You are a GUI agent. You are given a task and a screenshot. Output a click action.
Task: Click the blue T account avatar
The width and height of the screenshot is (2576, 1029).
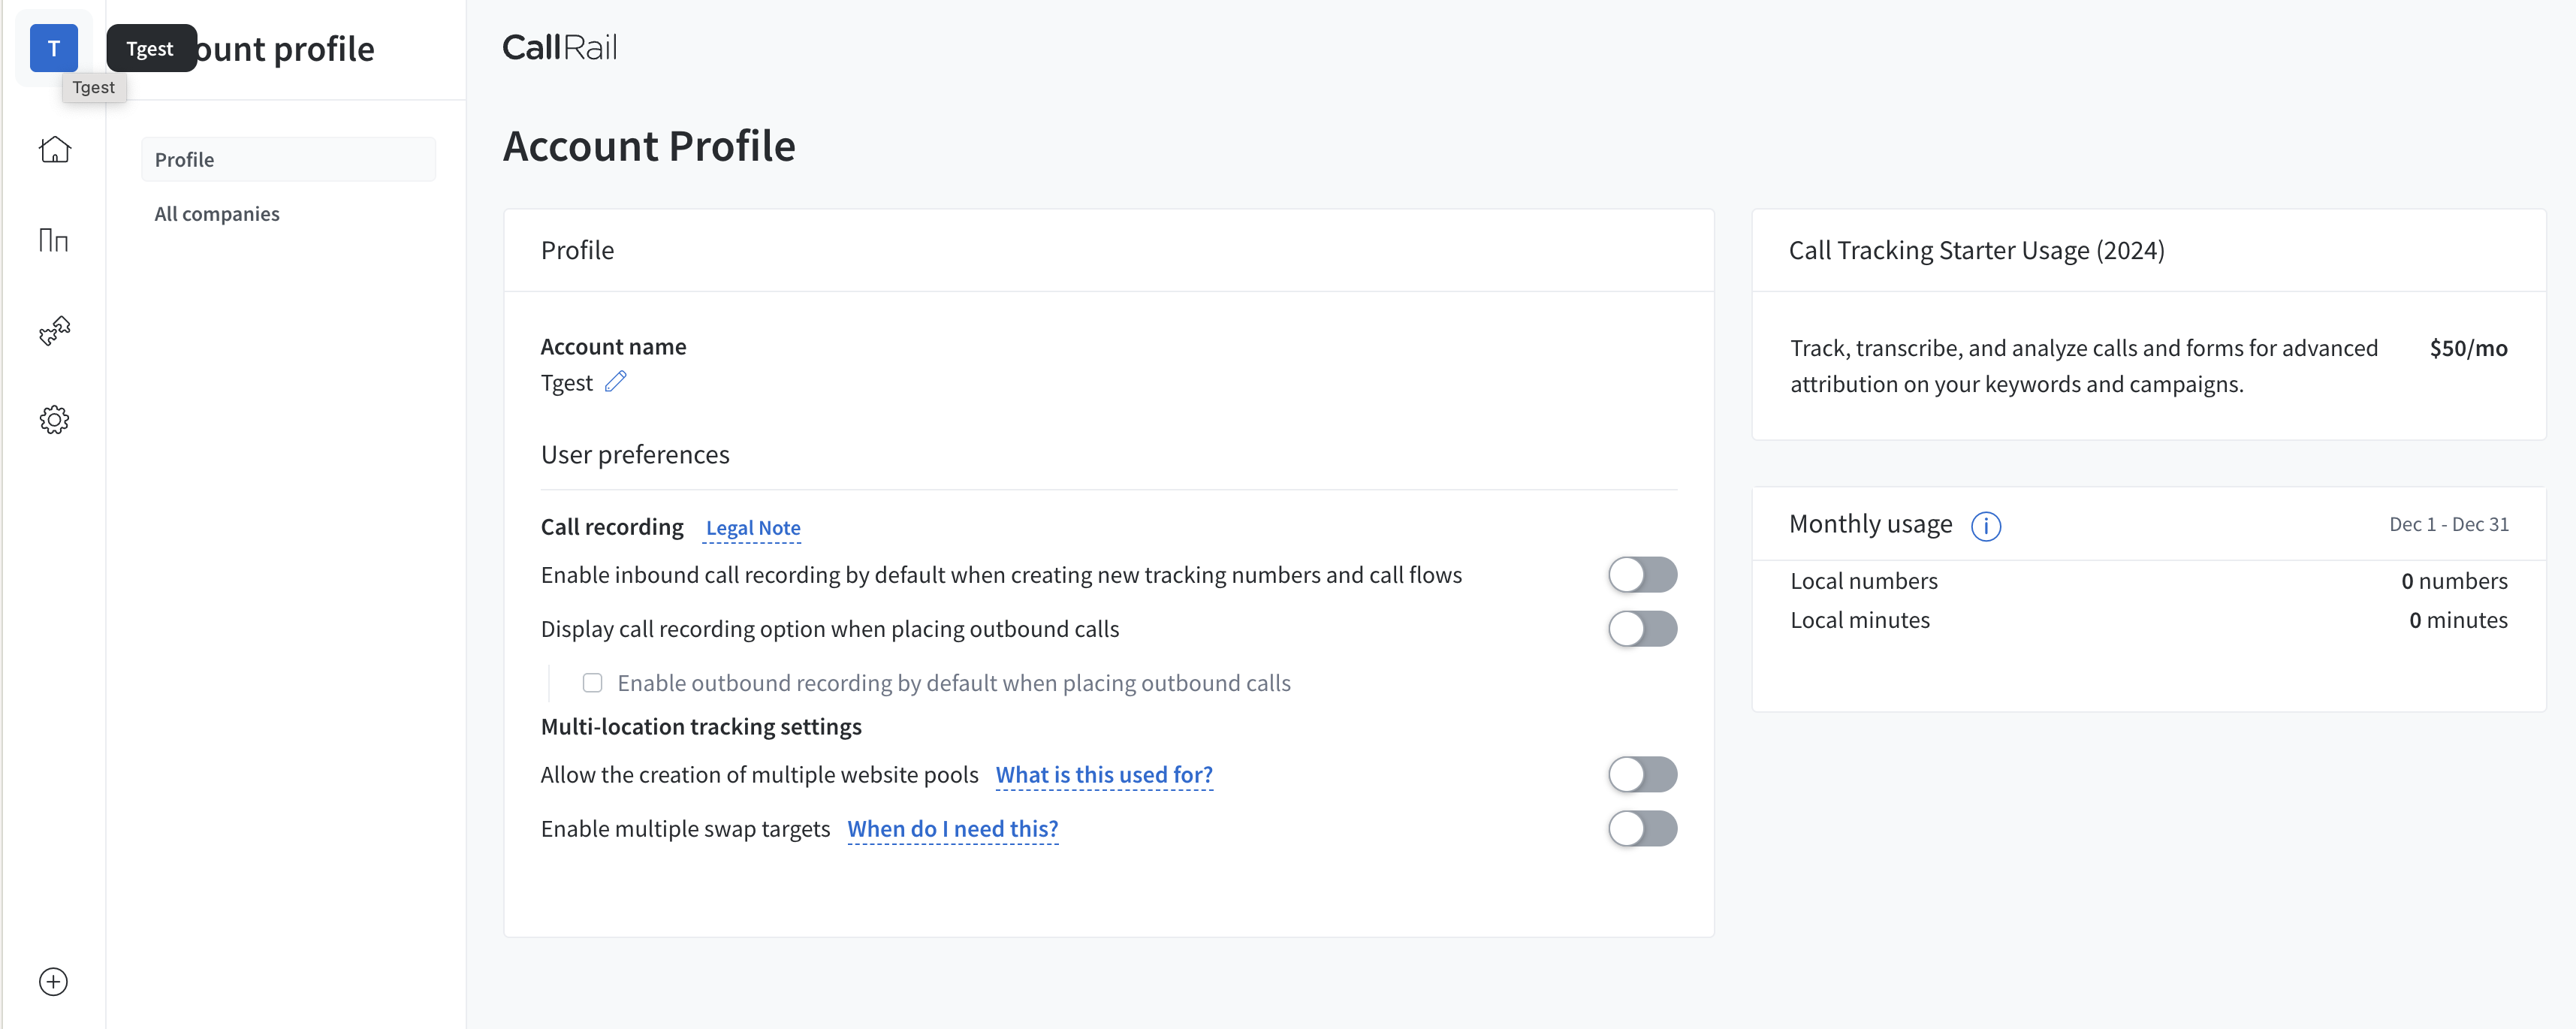tap(54, 48)
